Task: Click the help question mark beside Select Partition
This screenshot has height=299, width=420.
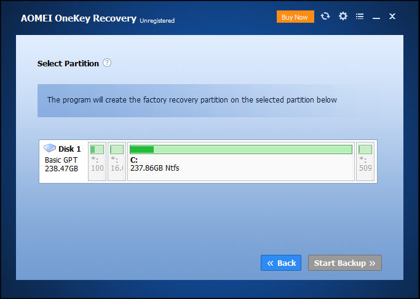Action: 107,63
